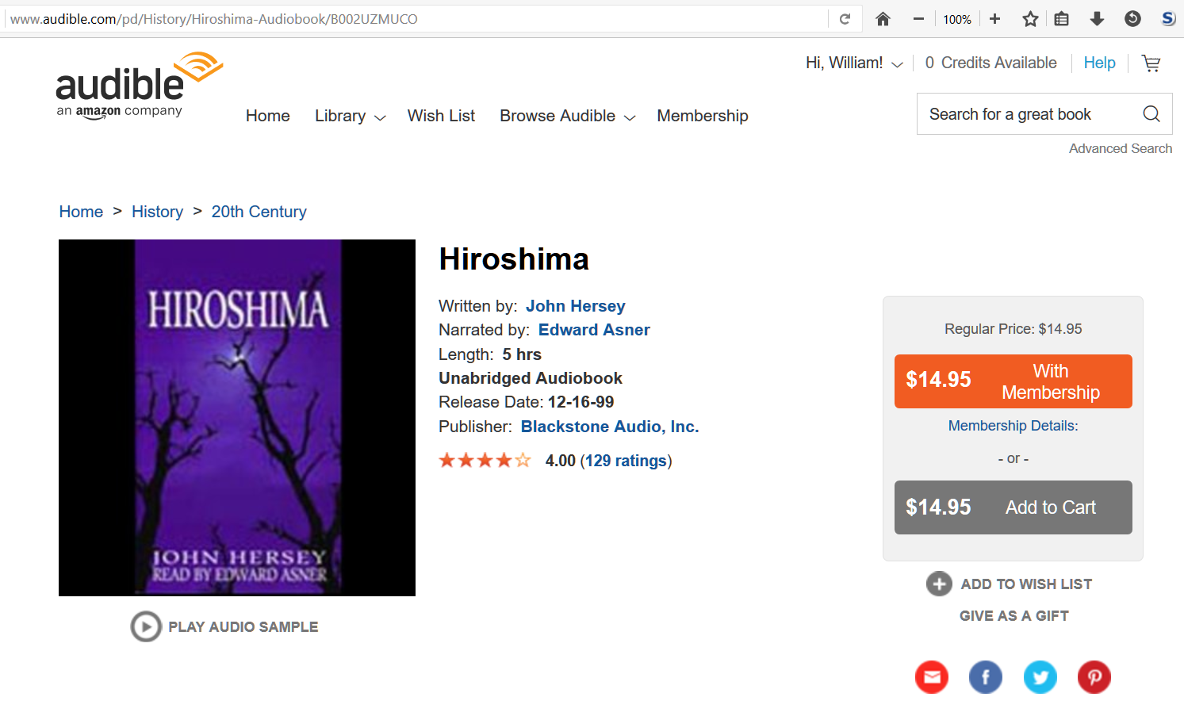Image resolution: width=1184 pixels, height=716 pixels.
Task: Share on Pinterest icon
Action: coord(1094,677)
